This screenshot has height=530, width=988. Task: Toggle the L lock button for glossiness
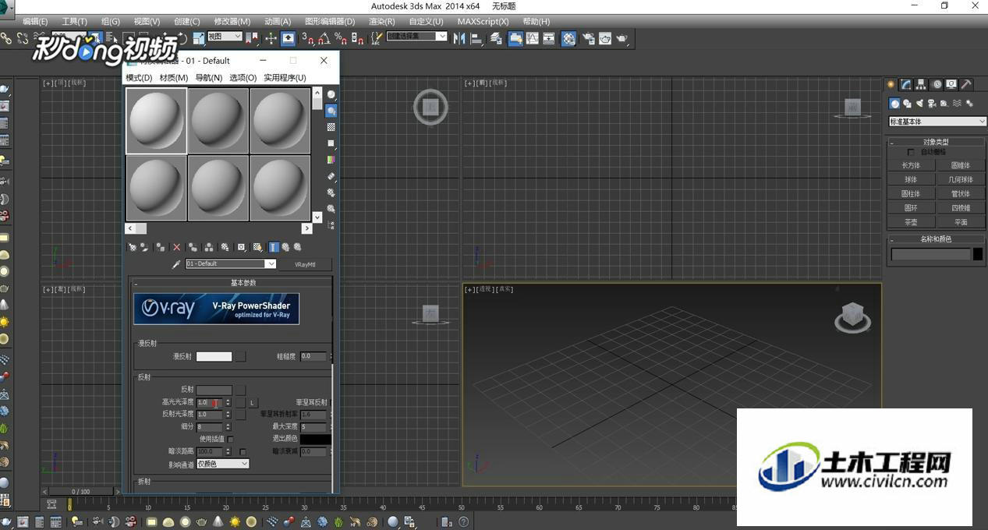252,402
